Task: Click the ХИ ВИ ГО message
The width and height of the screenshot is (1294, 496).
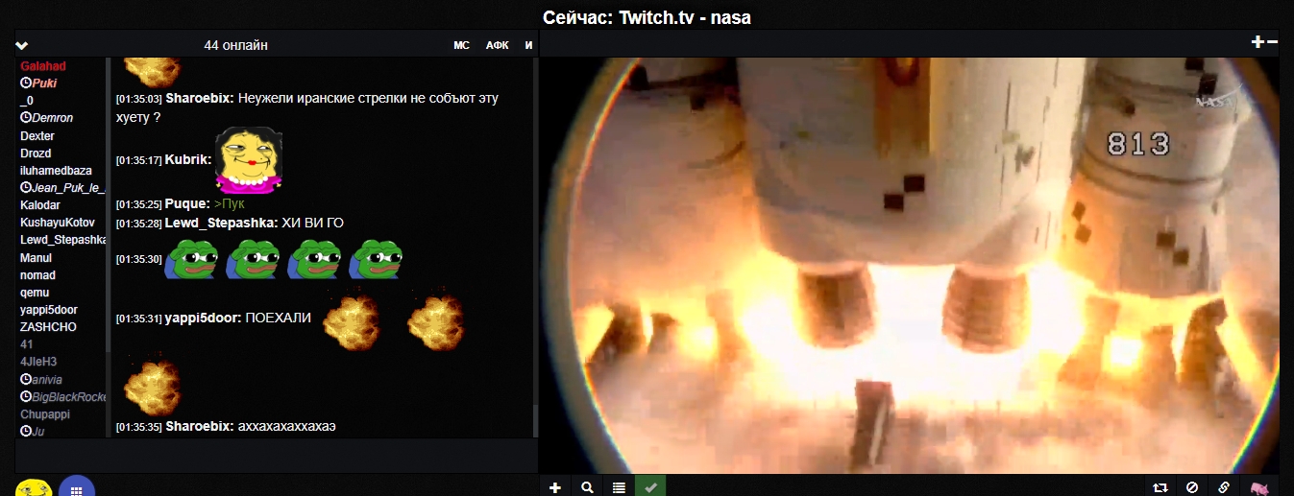Action: pyautogui.click(x=312, y=223)
